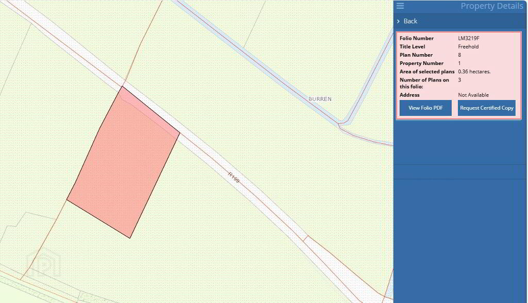528x303 pixels.
Task: Click the Folio Number field label
Action: (417, 39)
